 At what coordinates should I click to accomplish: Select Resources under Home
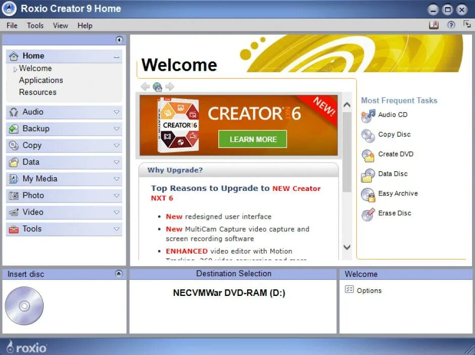tap(37, 92)
